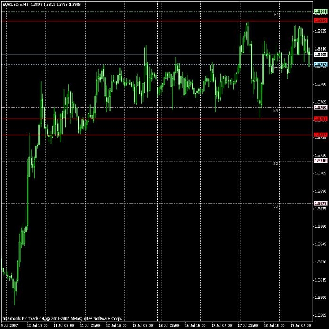The image size is (329, 329).
Task: Click the 11 Jul 05:00 time label
Action: (64, 326)
